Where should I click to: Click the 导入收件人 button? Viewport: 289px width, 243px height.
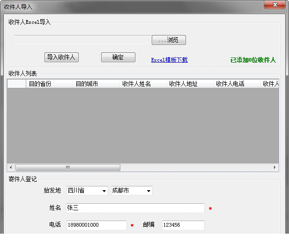(61, 57)
